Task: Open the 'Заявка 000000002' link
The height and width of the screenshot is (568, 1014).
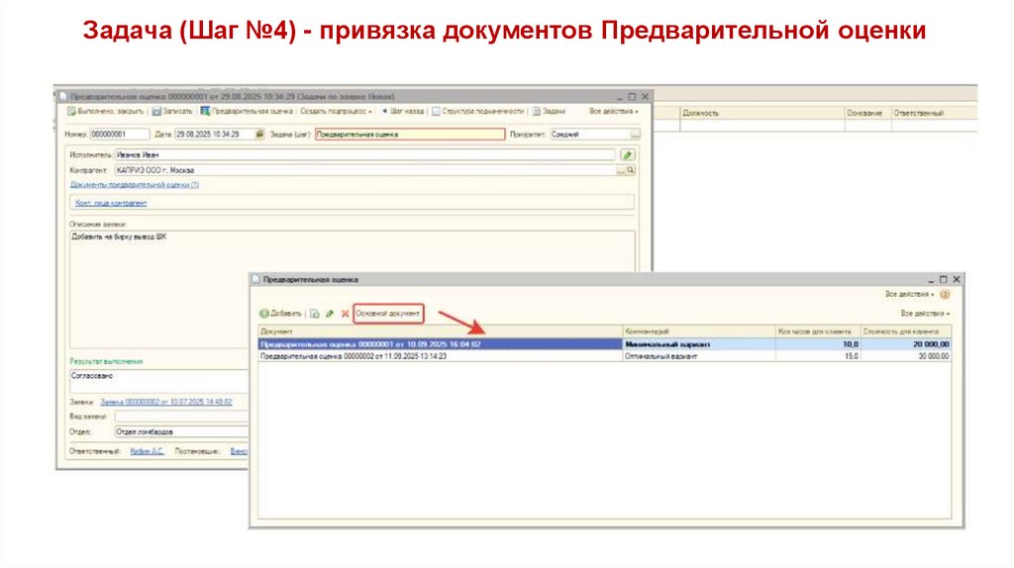Action: pos(166,402)
